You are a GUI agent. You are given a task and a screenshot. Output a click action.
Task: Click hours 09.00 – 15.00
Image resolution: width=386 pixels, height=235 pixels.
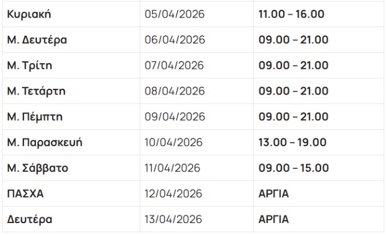pyautogui.click(x=294, y=168)
